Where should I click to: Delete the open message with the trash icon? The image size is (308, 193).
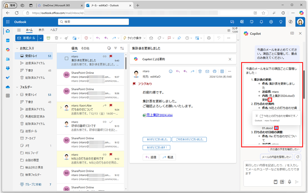(x=200, y=71)
